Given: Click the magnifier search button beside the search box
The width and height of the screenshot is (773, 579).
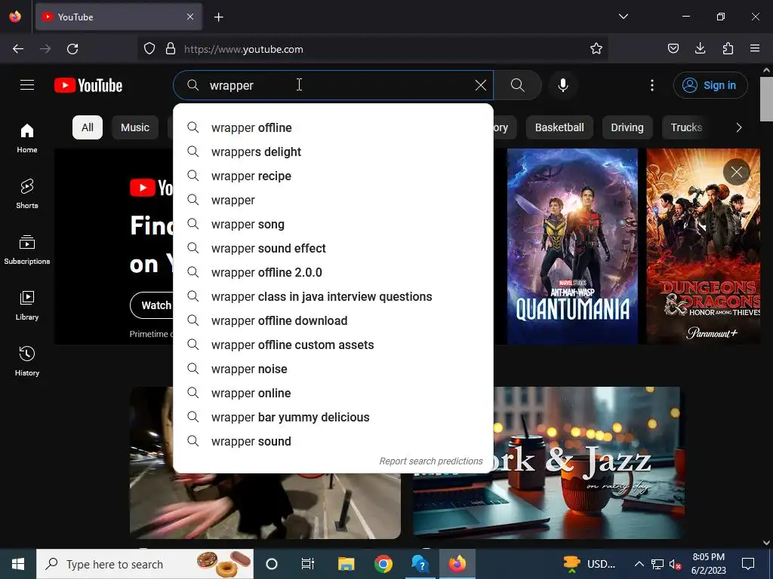Looking at the screenshot, I should 518,85.
